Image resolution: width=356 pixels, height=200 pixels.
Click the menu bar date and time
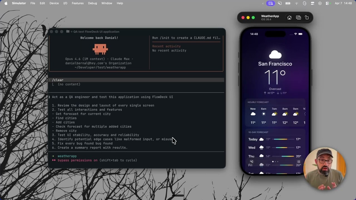point(343,3)
